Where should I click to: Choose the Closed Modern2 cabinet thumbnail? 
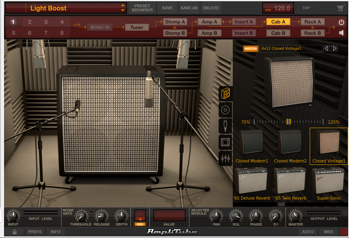(x=290, y=147)
